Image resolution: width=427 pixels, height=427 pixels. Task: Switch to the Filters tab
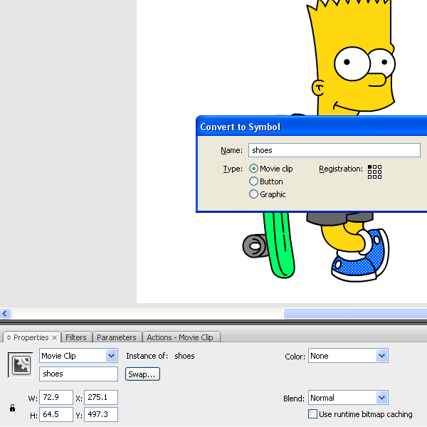[76, 337]
